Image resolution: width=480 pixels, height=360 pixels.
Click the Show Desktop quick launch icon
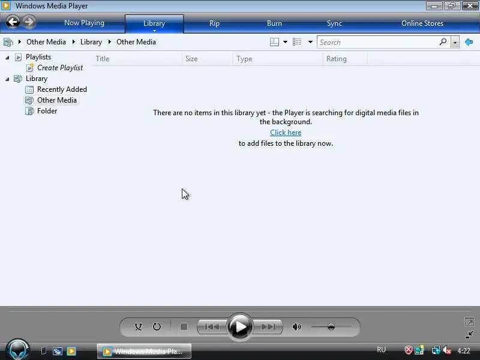(43, 351)
